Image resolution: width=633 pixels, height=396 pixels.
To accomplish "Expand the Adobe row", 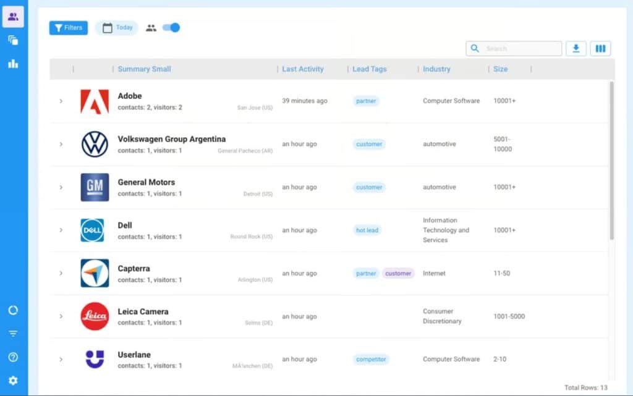I will (61, 101).
